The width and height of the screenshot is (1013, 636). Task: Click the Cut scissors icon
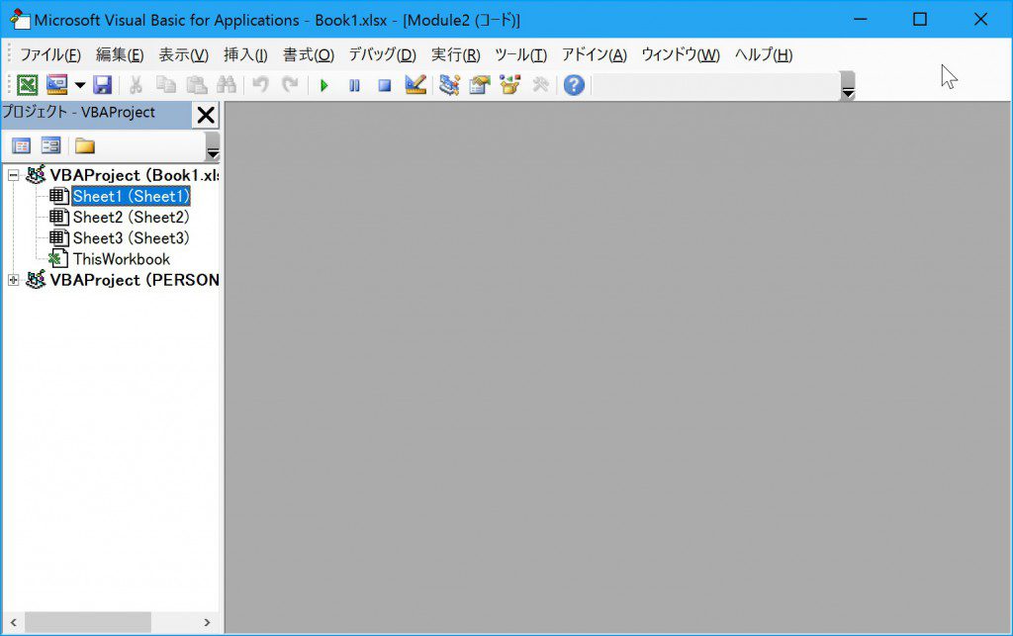136,85
